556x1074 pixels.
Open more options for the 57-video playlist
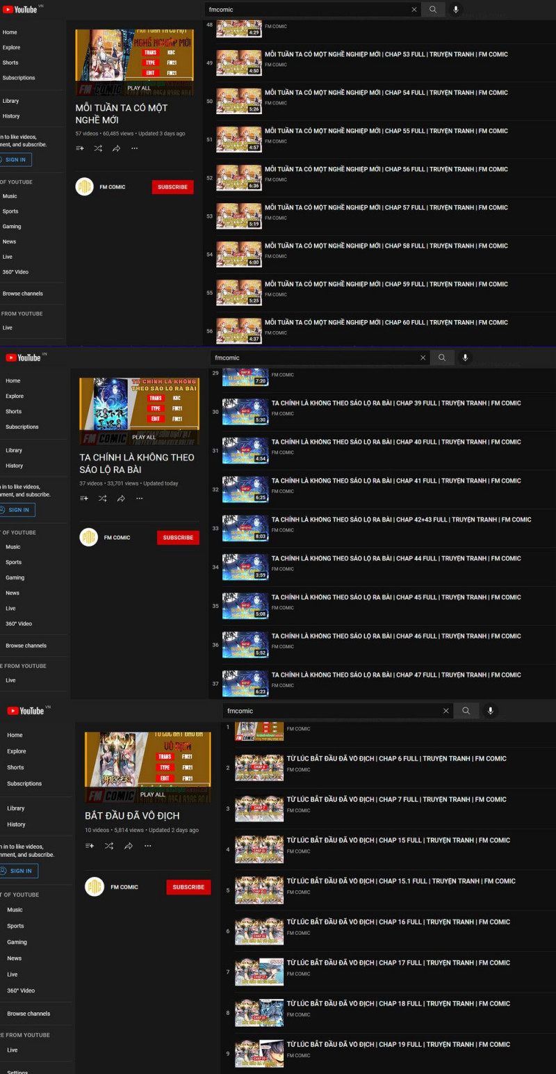134,148
